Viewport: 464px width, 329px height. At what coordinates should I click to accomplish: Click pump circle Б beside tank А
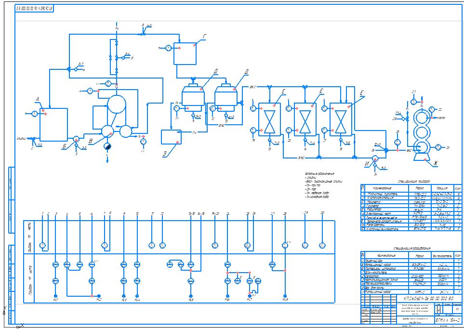(x=76, y=139)
